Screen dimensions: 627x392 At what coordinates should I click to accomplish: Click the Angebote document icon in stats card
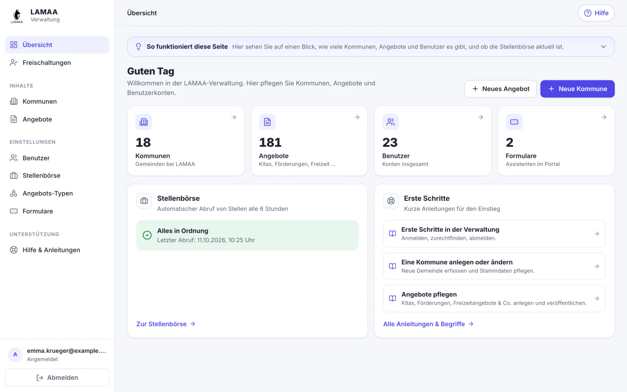(267, 122)
